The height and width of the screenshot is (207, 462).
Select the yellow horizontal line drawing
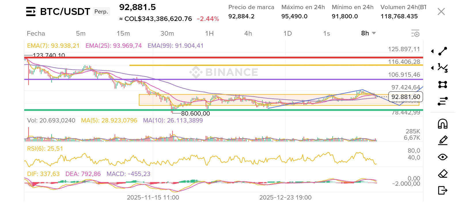276,65
